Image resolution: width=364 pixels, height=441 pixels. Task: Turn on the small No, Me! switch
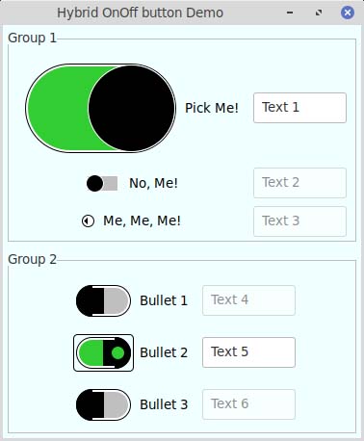pyautogui.click(x=102, y=183)
